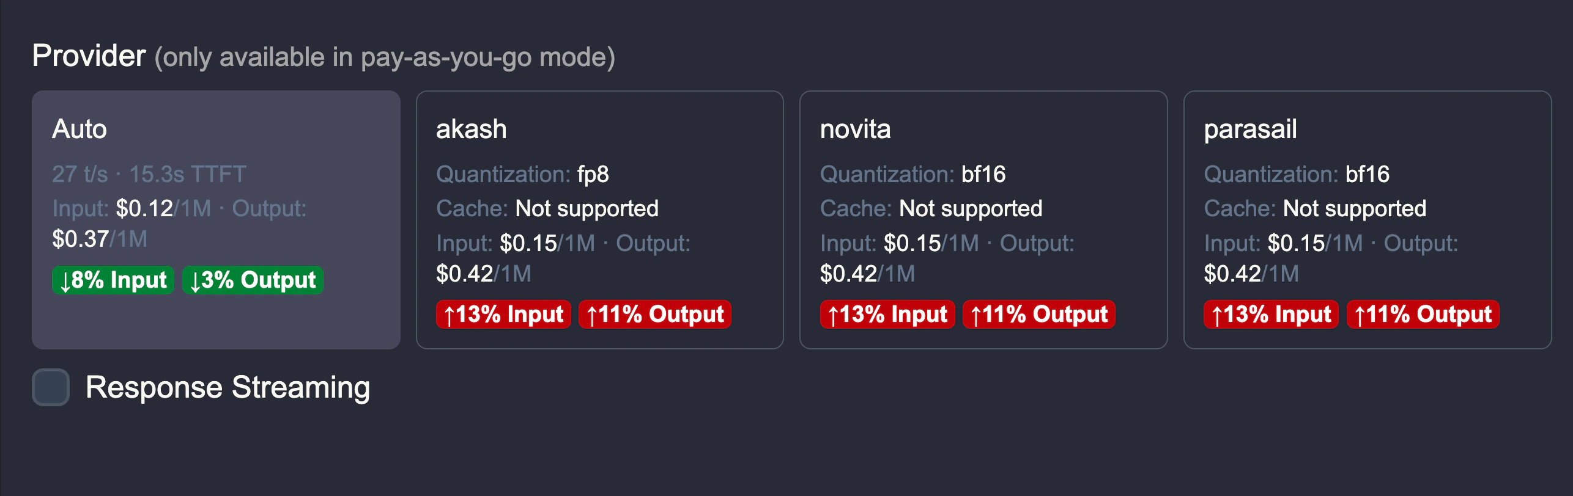Enable Response Streaming
Image resolution: width=1573 pixels, height=496 pixels.
tap(52, 387)
